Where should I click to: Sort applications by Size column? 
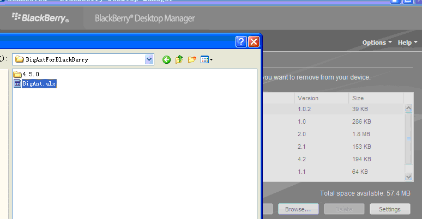pos(376,98)
